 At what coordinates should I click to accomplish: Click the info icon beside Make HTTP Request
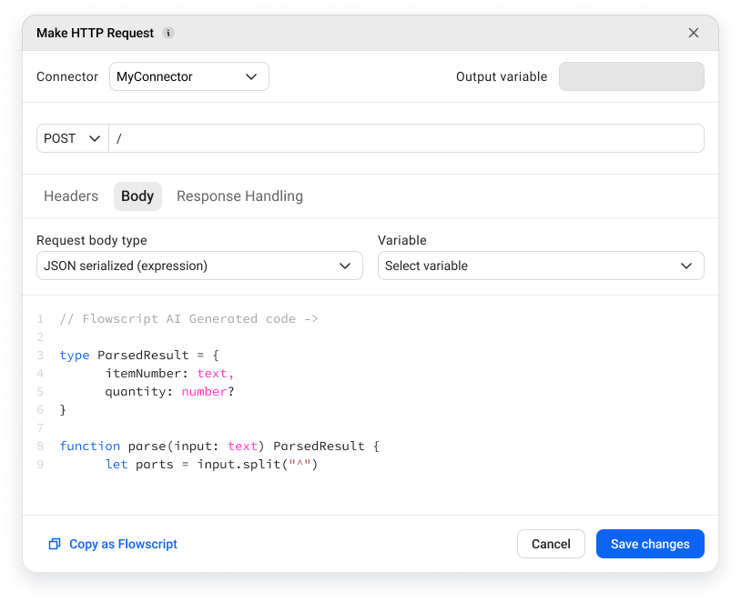click(168, 33)
